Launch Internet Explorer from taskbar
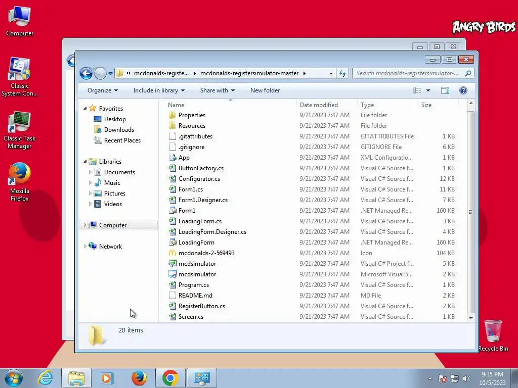The height and width of the screenshot is (388, 518). pos(45,378)
